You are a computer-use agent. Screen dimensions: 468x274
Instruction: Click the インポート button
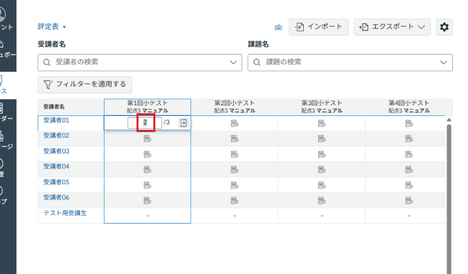[319, 27]
